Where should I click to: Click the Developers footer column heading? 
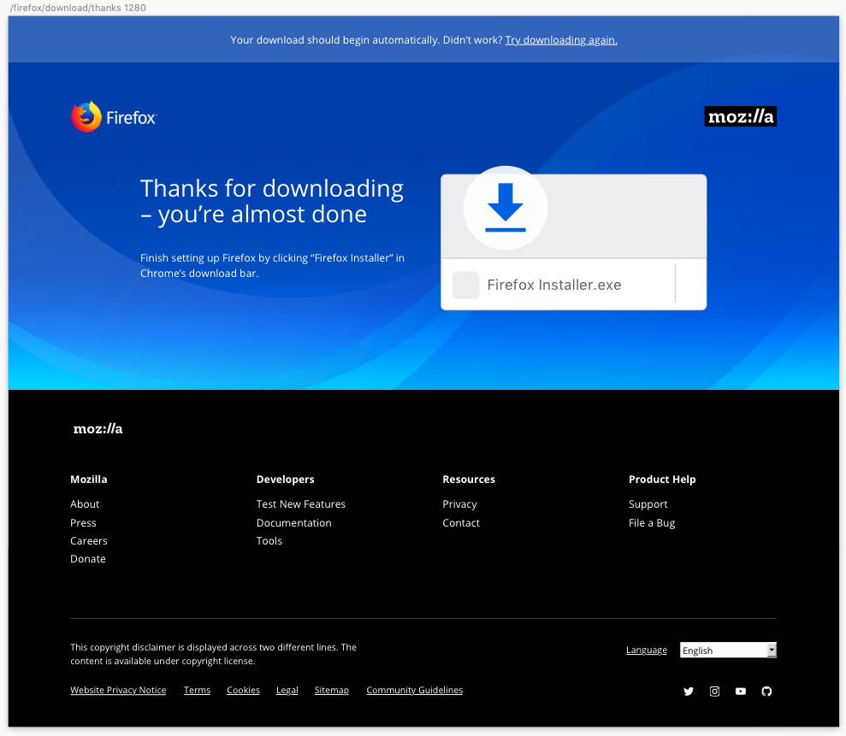[x=286, y=480]
